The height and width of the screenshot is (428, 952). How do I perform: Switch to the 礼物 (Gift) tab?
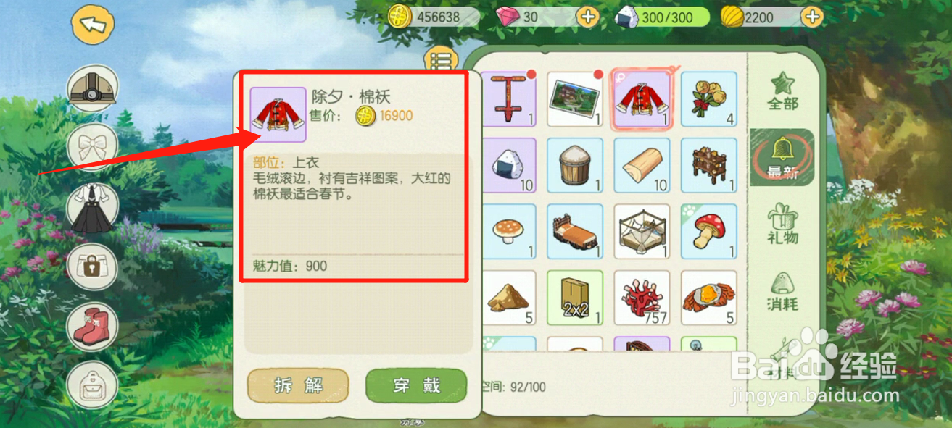(783, 224)
